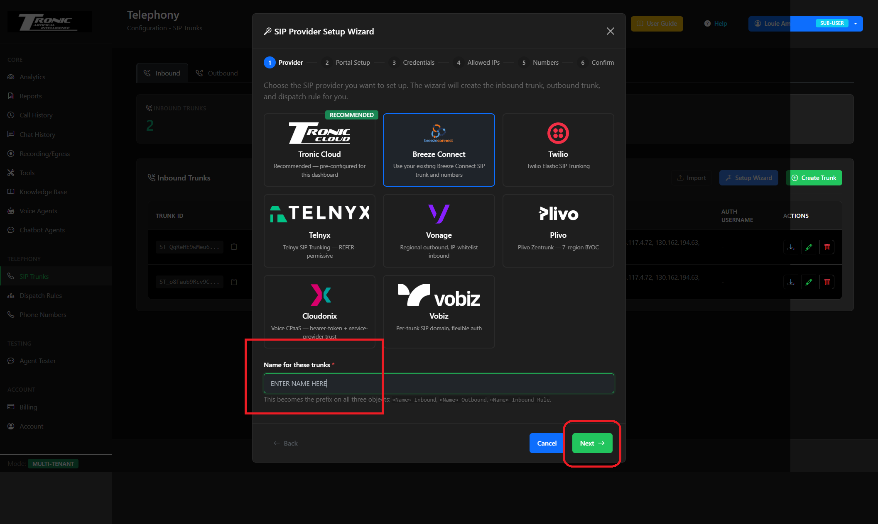Viewport: 878px width, 524px height.
Task: Select the Cloudonix provider card
Action: pyautogui.click(x=319, y=312)
